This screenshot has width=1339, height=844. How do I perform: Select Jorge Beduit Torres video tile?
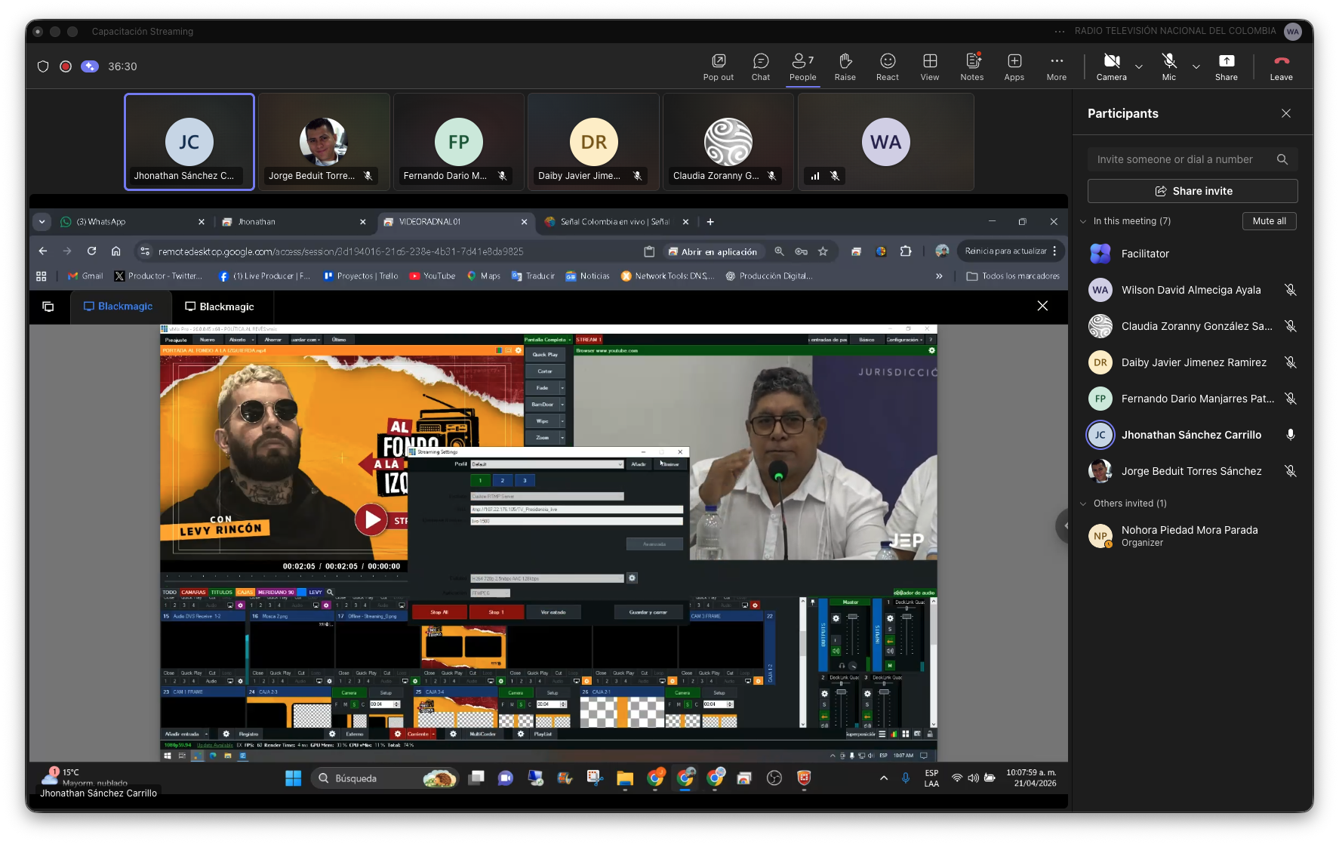[324, 142]
